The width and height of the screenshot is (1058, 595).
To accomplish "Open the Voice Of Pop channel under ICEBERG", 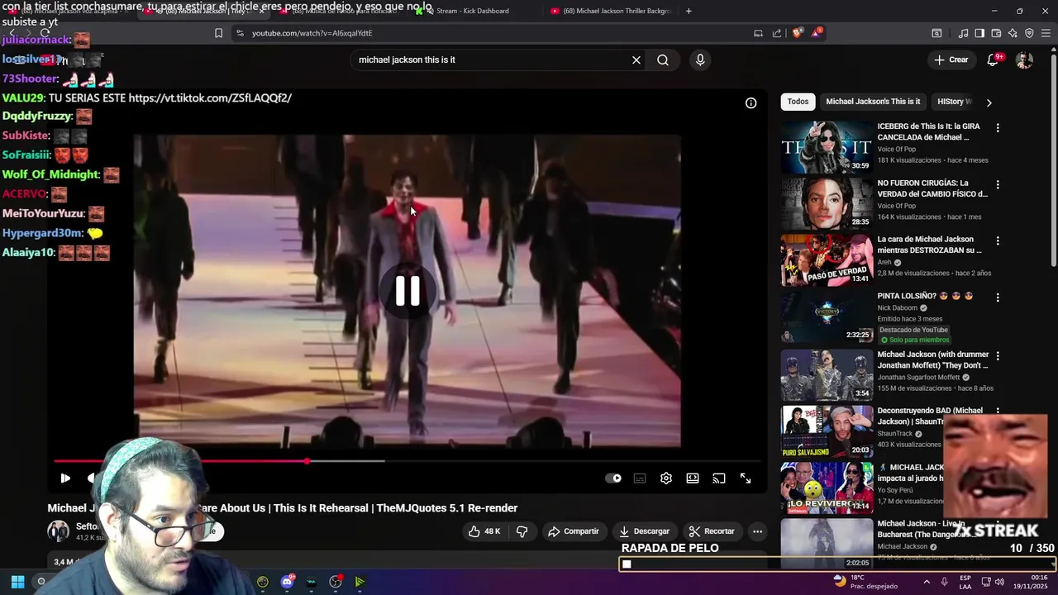I will (896, 150).
